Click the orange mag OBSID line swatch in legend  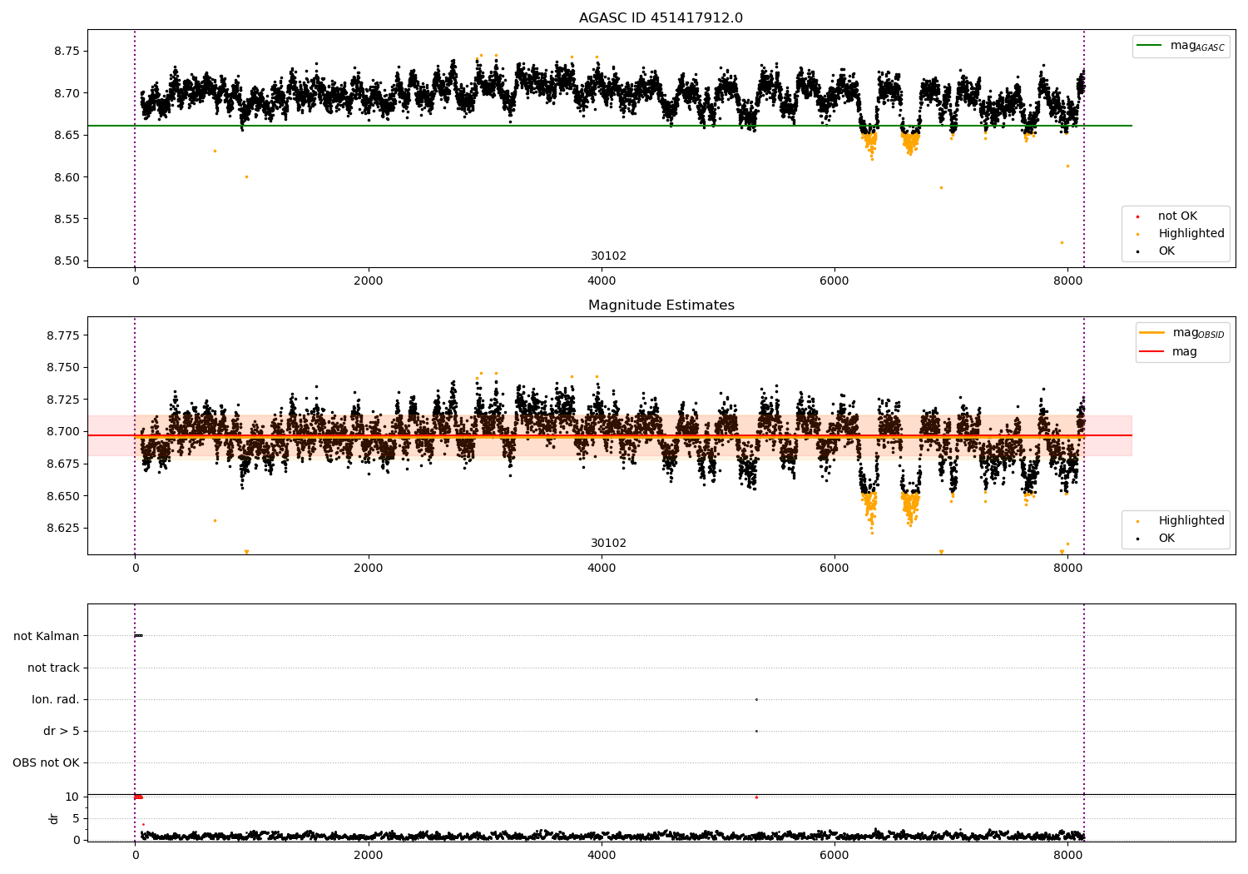pyautogui.click(x=1152, y=332)
